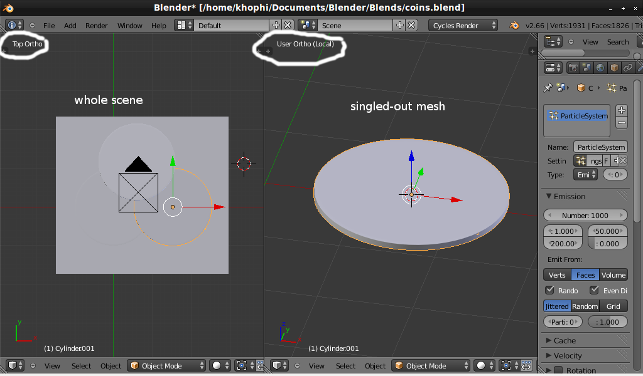The height and width of the screenshot is (376, 643).
Task: Delete the Default screen layout
Action: click(x=288, y=25)
